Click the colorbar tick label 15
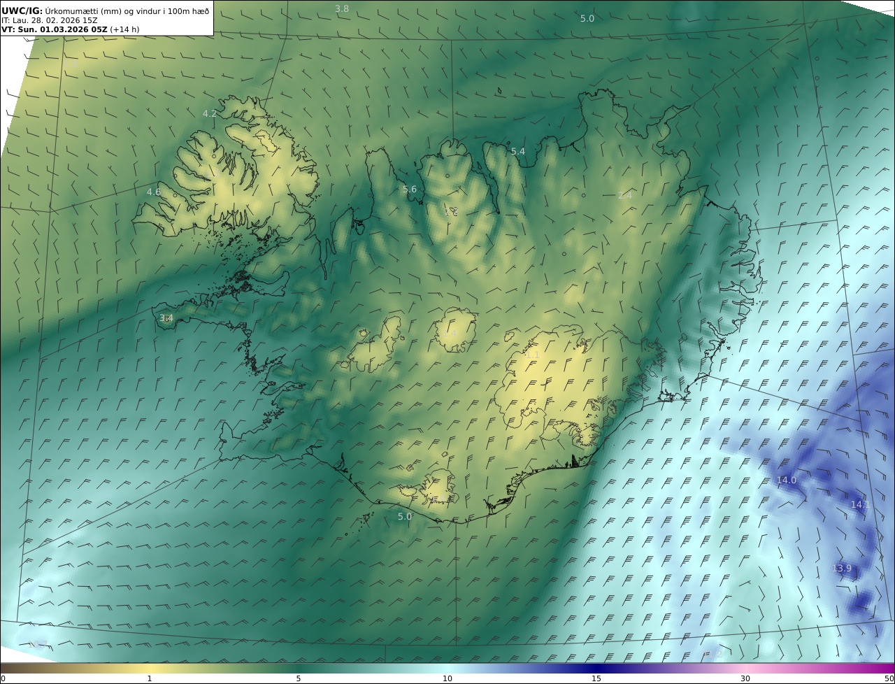This screenshot has width=895, height=684. point(596,678)
